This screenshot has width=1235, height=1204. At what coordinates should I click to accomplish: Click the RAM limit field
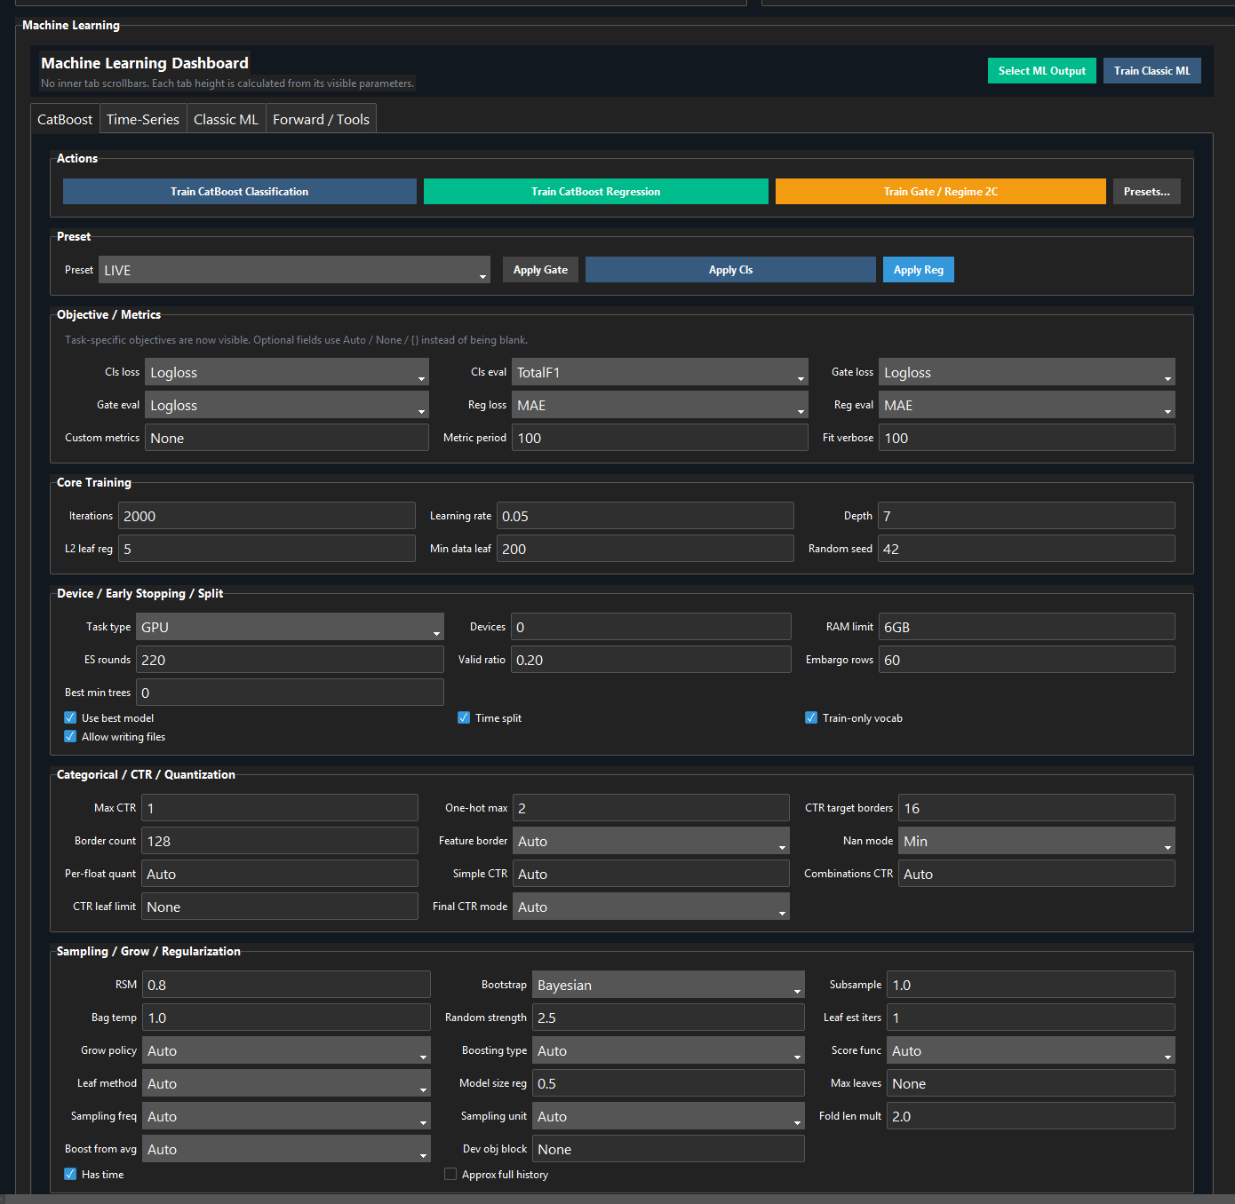pos(1027,627)
